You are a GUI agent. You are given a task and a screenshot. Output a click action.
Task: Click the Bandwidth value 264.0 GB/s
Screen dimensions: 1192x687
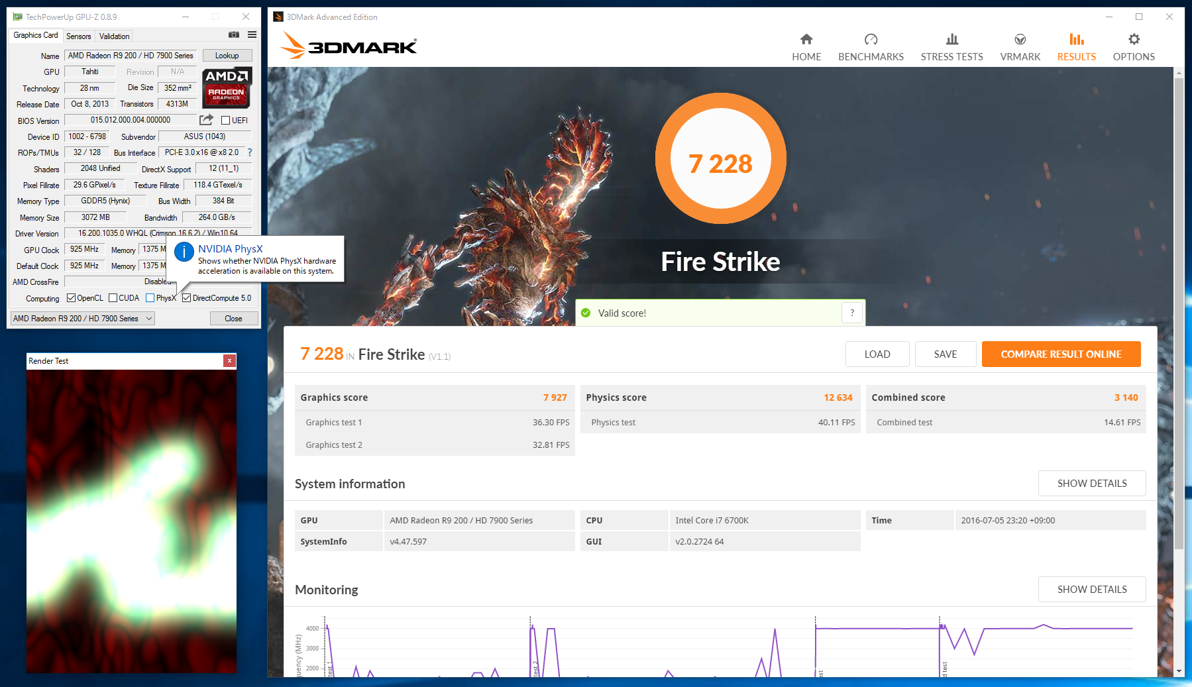tap(217, 217)
